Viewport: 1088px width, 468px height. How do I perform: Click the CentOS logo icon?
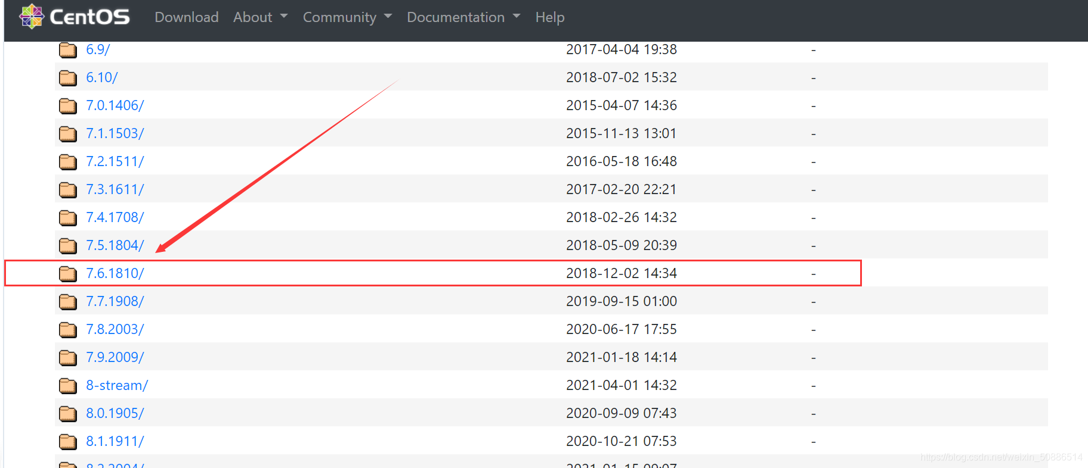click(x=32, y=17)
